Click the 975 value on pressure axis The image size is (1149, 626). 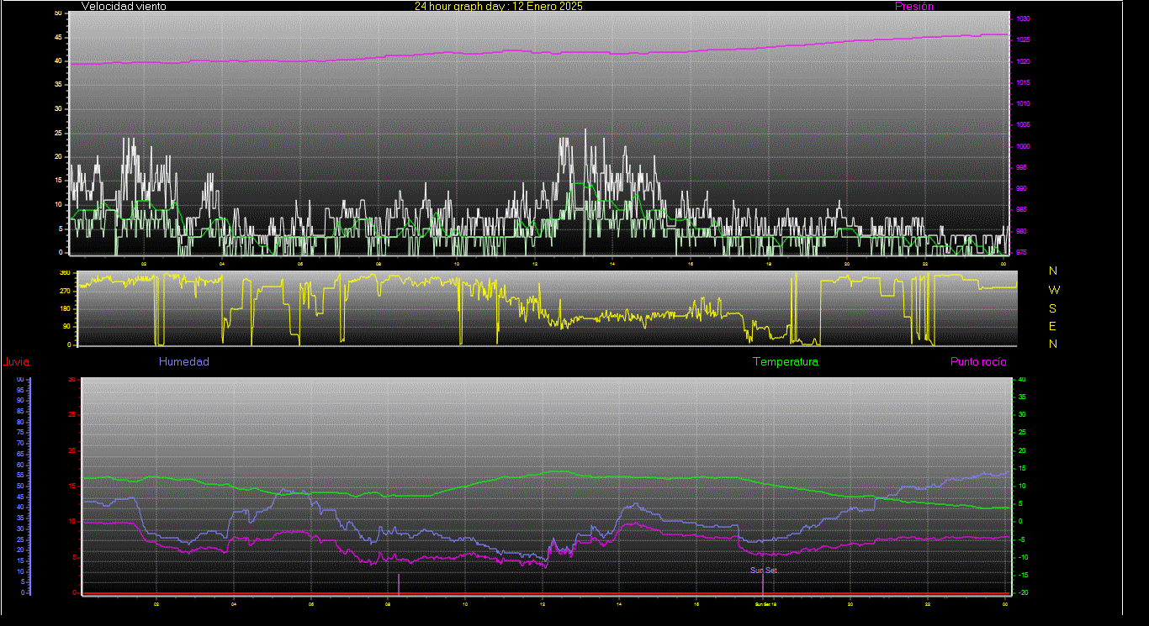point(1021,252)
